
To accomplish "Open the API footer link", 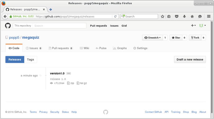I will 166,112.
